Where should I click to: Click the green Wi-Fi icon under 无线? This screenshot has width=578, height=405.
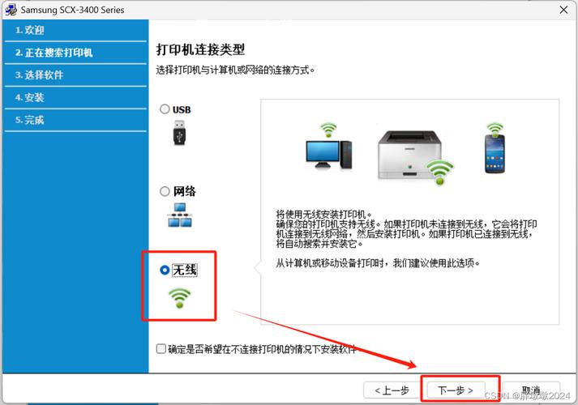[x=179, y=298]
